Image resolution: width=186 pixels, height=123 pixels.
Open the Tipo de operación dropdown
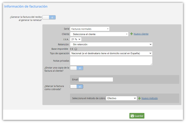click(111, 53)
